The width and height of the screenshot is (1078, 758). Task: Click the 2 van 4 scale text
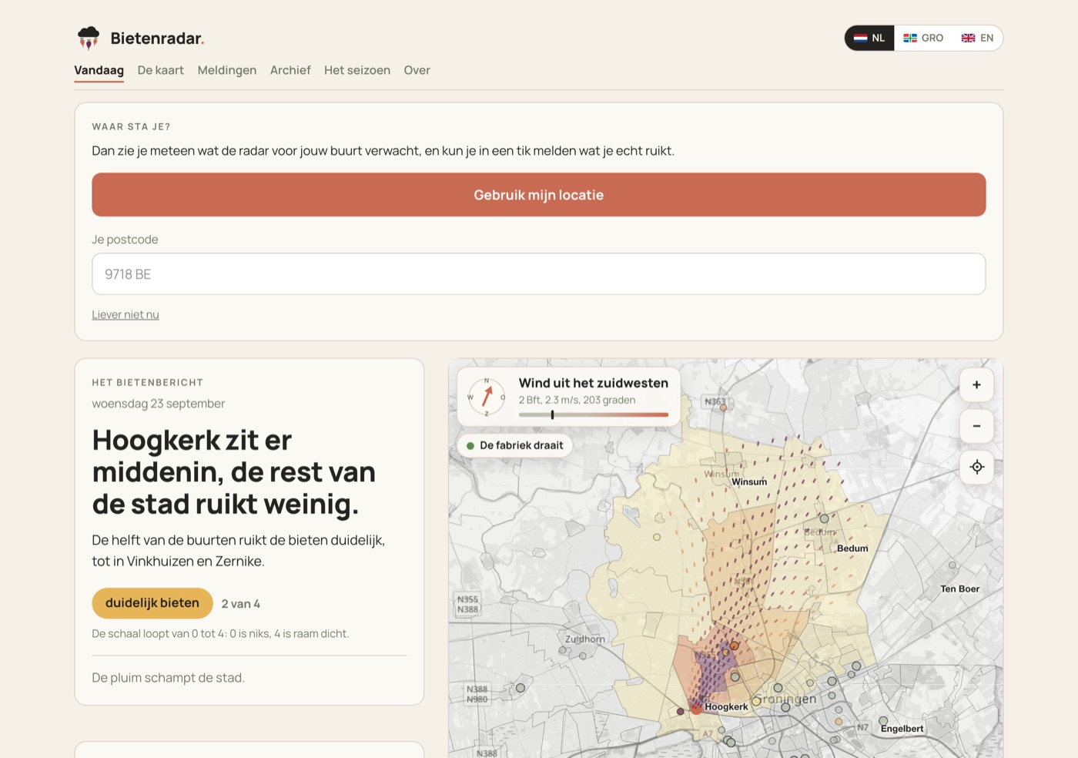coord(241,604)
